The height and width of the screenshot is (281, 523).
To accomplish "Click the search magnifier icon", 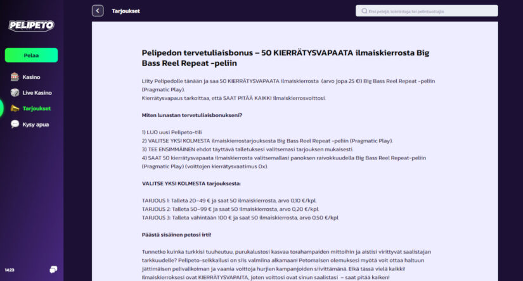I will pos(364,11).
